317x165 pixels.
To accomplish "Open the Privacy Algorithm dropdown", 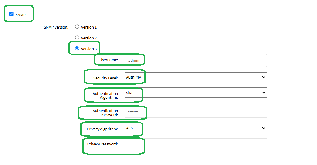I will point(195,128).
